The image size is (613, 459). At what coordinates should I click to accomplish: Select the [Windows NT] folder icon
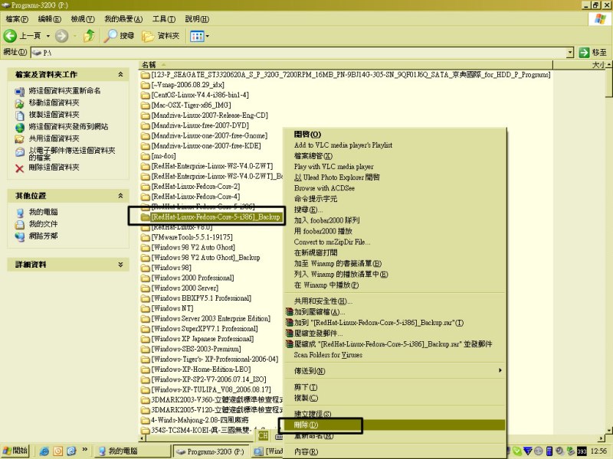click(x=146, y=308)
